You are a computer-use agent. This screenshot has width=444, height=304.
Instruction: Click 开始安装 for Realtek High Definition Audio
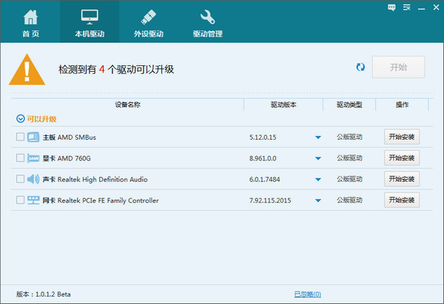coord(402,179)
